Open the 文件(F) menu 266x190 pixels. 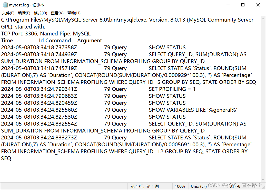coord(8,13)
